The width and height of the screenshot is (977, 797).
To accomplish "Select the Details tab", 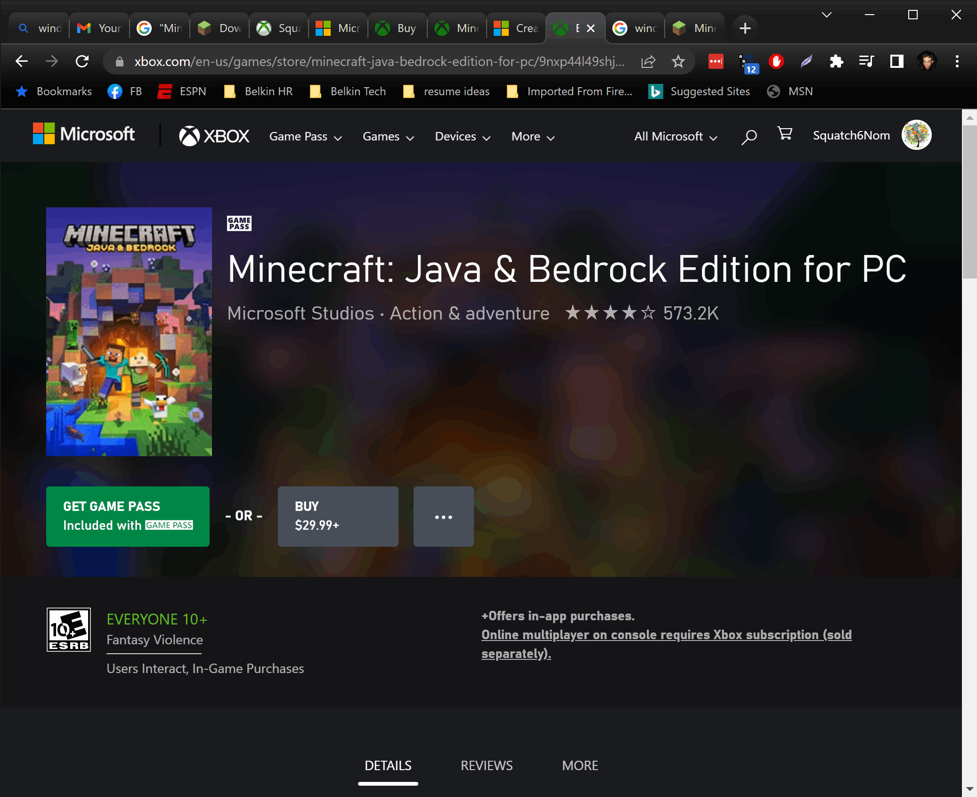I will click(x=388, y=765).
